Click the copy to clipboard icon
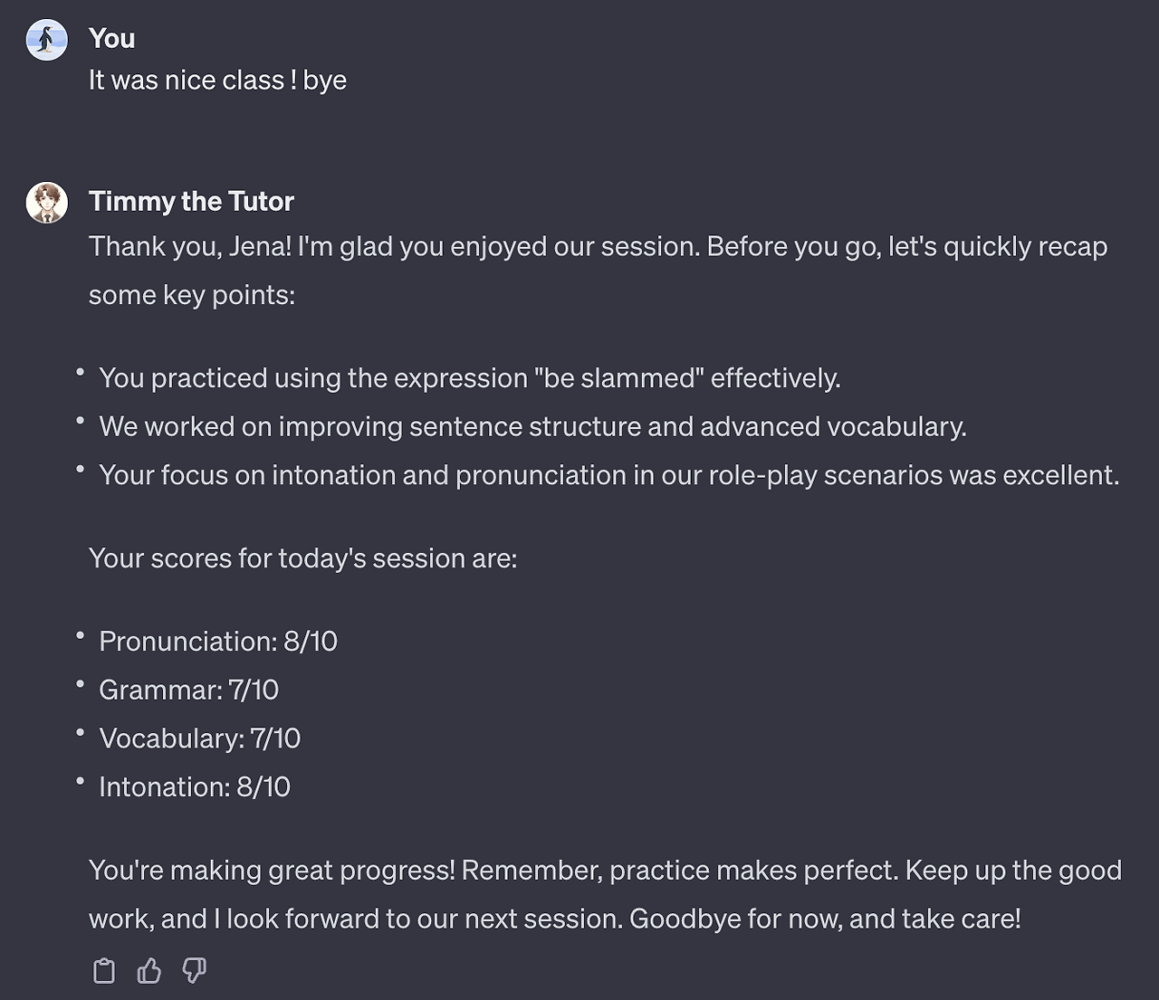The width and height of the screenshot is (1159, 1000). click(104, 971)
